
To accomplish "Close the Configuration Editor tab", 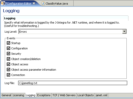I will 34,3.
